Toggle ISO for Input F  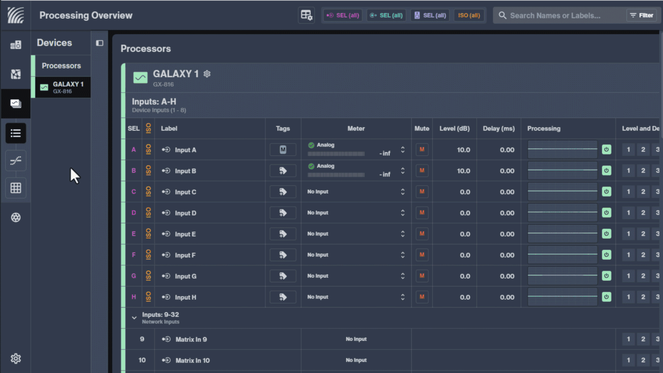coord(148,255)
